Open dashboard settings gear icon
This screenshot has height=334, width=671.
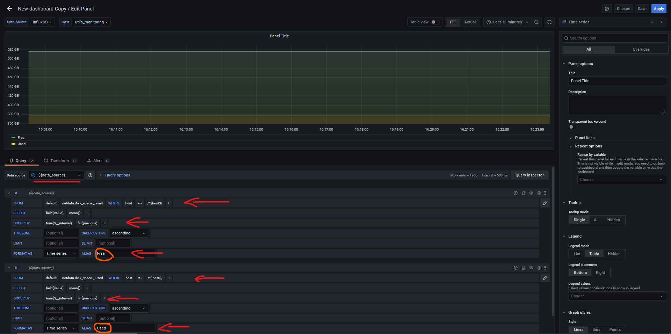coord(607,9)
